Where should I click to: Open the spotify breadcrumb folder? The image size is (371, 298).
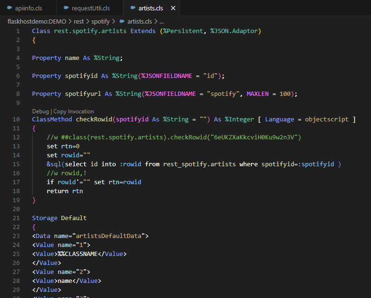[x=100, y=22]
